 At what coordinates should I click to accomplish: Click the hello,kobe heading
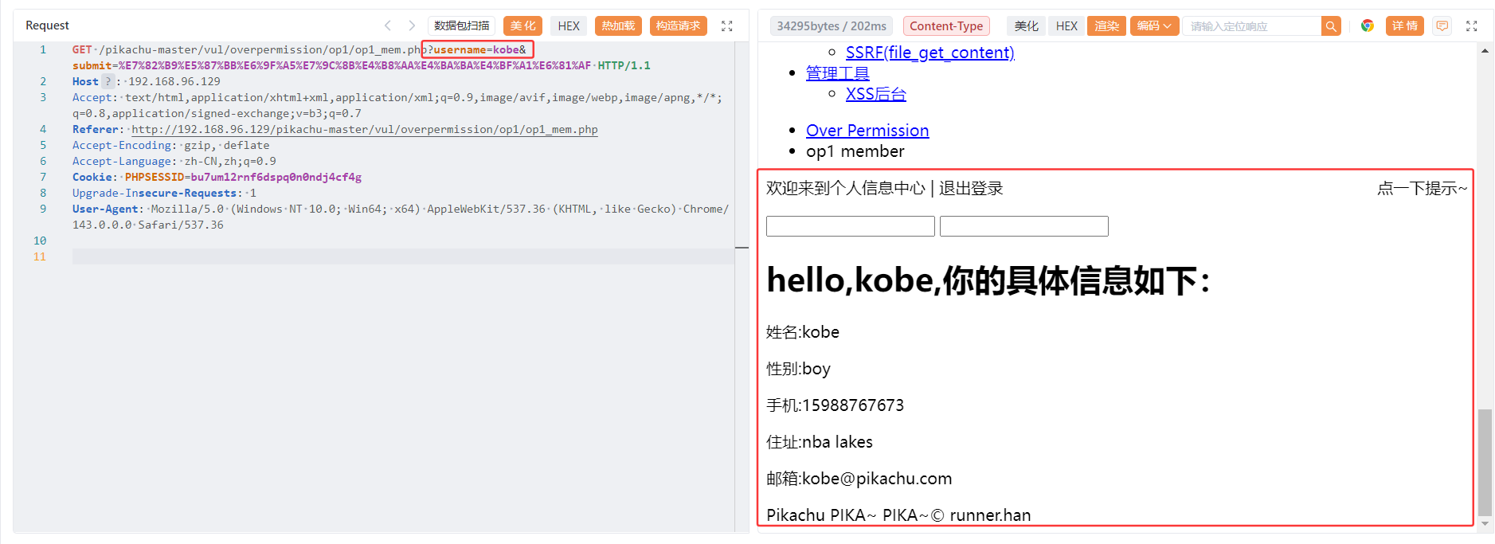click(988, 280)
